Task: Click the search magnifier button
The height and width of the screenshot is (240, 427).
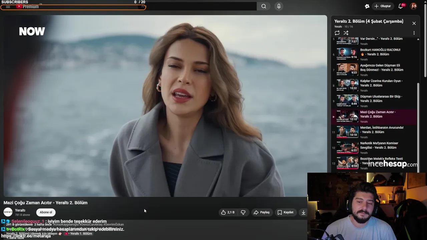Action: 264,6
